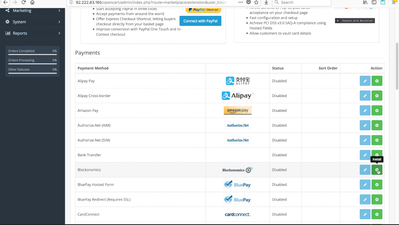The height and width of the screenshot is (225, 399).
Task: Save the page to Pocket
Action: coord(249,2)
